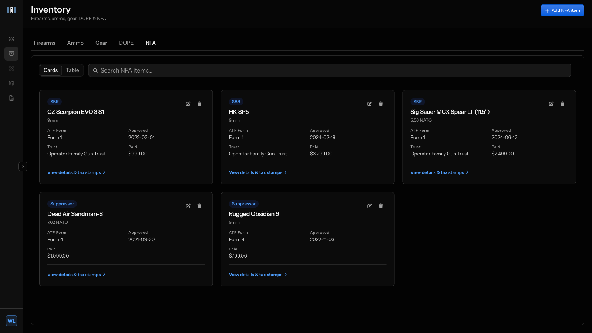This screenshot has height=333, width=592.
Task: View details & tax stamps for Sig Sauer MCX
Action: click(x=439, y=172)
